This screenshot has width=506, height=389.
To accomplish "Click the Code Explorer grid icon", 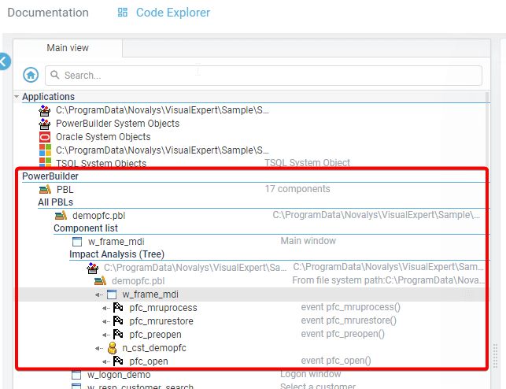I will [x=123, y=13].
